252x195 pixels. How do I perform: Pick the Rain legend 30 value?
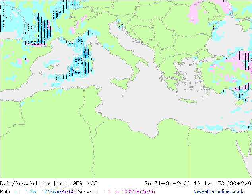[x=58, y=192]
